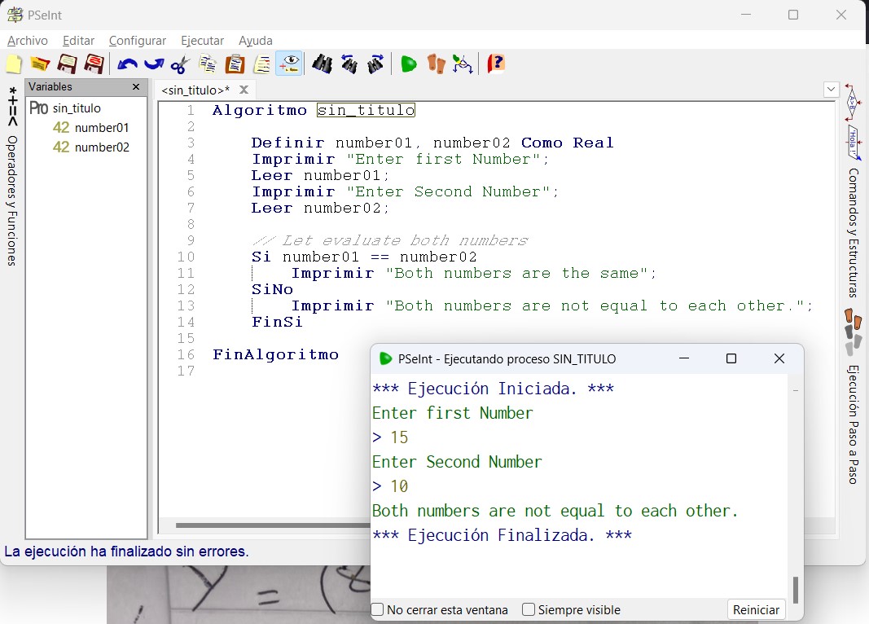Click the Reiniciar button
The width and height of the screenshot is (869, 624).
pyautogui.click(x=756, y=609)
